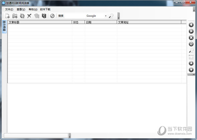Viewport: 197px width, 140px height.
Task: Open the 查看(V) menu
Action: [x=21, y=9]
